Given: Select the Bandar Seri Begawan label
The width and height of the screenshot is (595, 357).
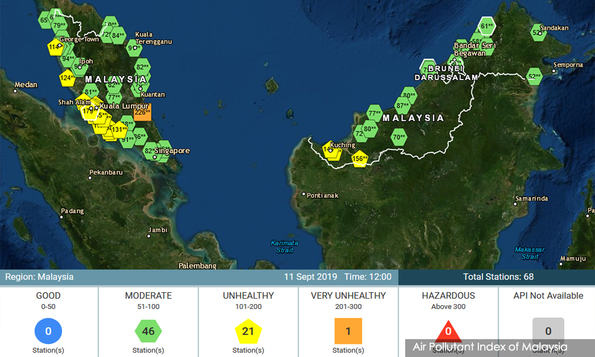Looking at the screenshot, I should click(475, 49).
